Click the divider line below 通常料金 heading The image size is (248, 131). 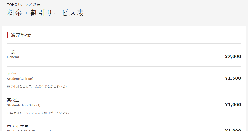click(124, 43)
